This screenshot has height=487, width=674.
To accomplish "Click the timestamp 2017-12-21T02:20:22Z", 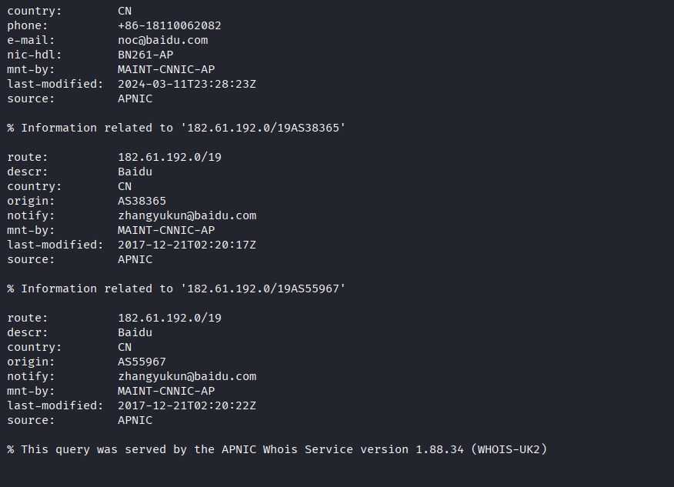I will click(x=187, y=405).
